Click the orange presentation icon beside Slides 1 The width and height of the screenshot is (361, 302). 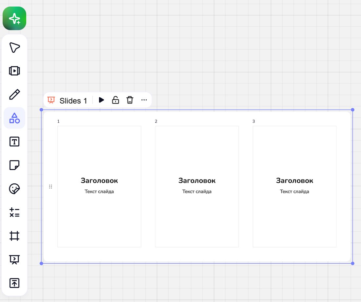[51, 100]
